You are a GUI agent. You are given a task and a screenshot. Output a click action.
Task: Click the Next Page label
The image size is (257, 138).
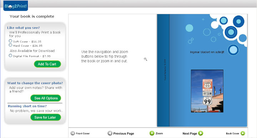[190, 133]
